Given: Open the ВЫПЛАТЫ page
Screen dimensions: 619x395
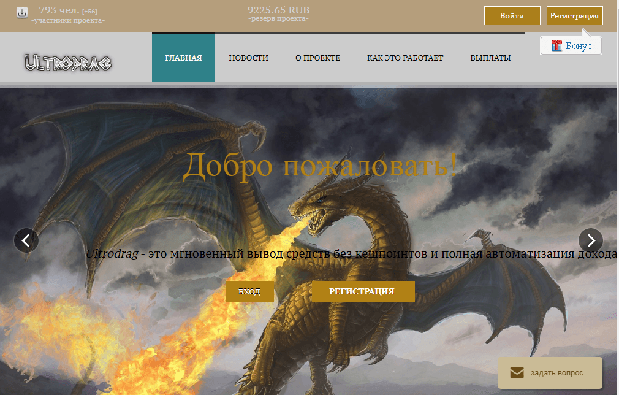Looking at the screenshot, I should click(490, 58).
